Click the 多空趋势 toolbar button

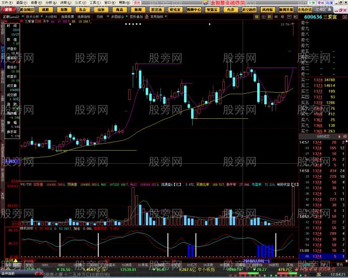[249, 10]
